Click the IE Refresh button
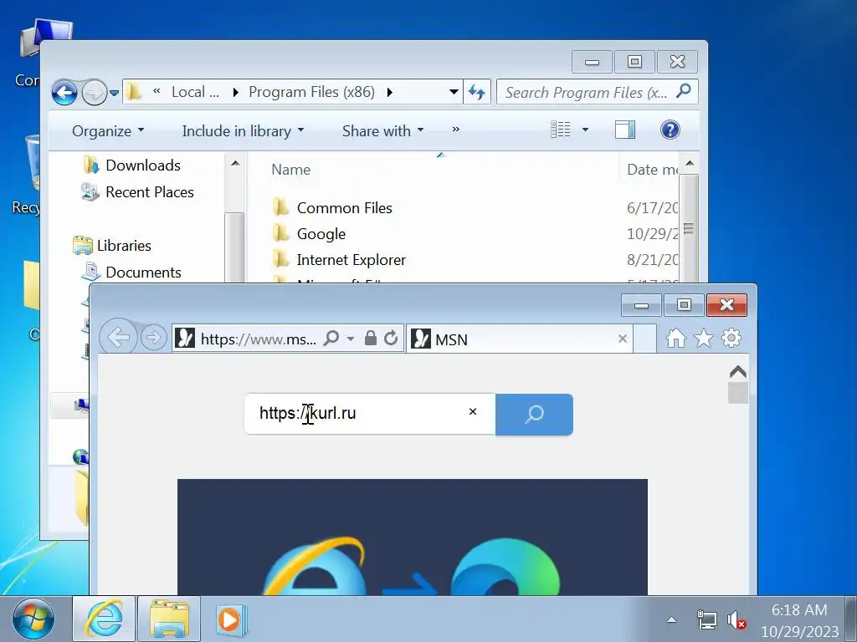 [x=391, y=339]
